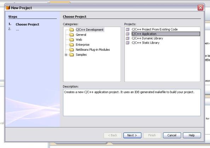Image resolution: width=210 pixels, height=148 pixels.
Task: Click the C/C++ Dynamic Library project icon
Action: [128, 38]
